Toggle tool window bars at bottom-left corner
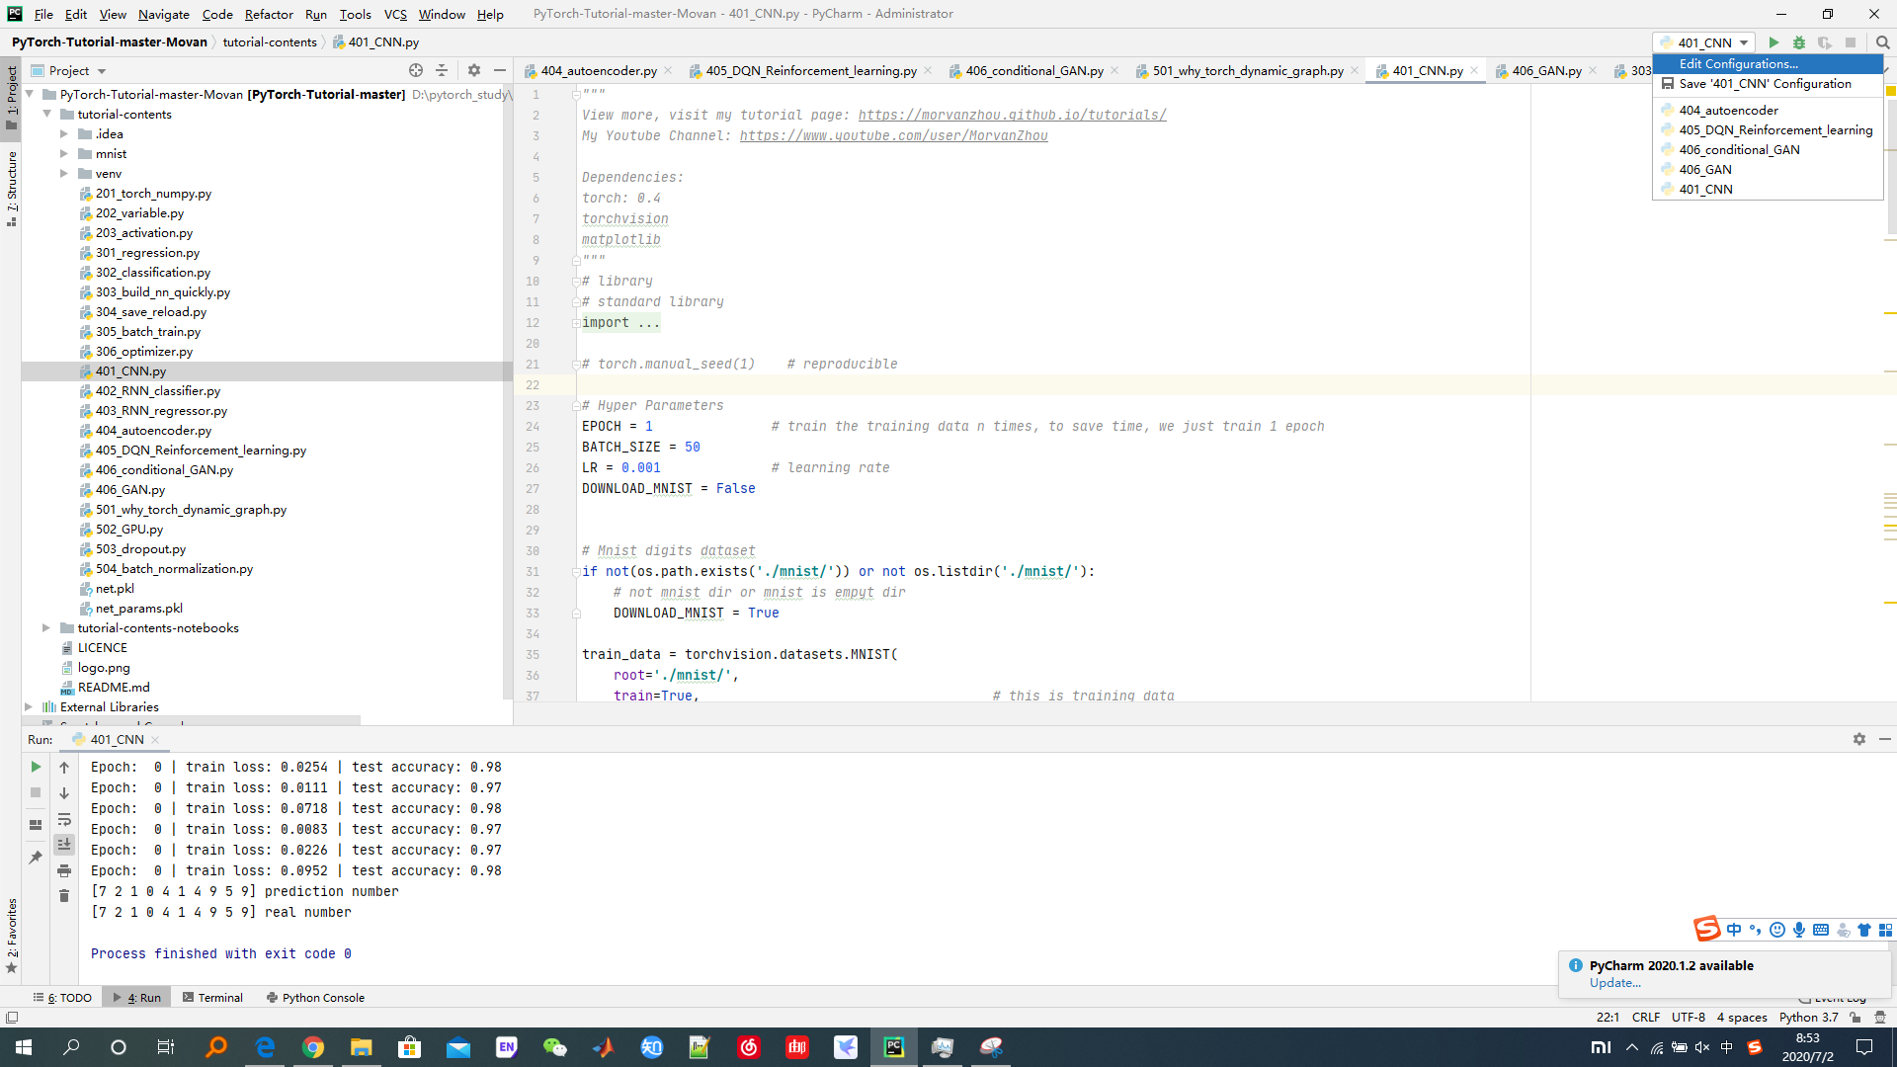 (x=12, y=1017)
